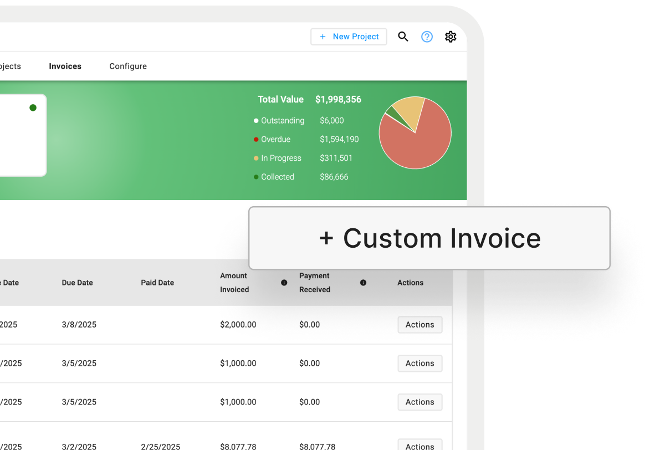Click the 3/8/2025 due date cell
665x450 pixels.
click(79, 325)
